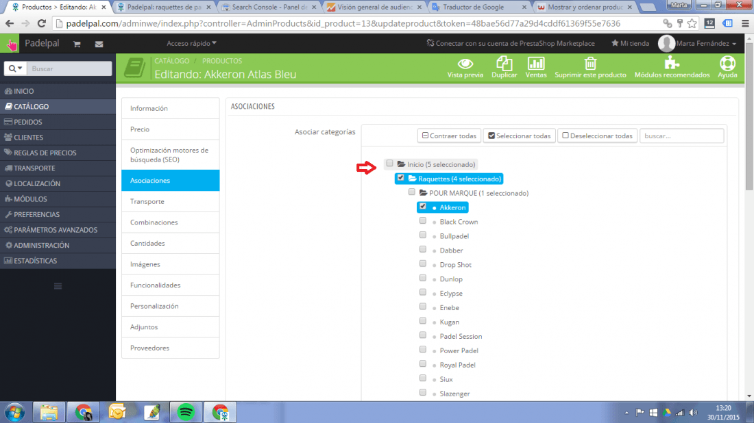Viewport: 754px width, 423px height.
Task: Click the Duplicar product icon
Action: pos(504,64)
